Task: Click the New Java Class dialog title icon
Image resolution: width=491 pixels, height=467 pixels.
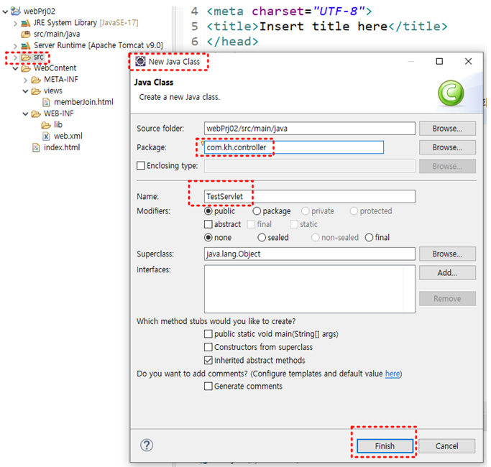Action: pos(140,61)
